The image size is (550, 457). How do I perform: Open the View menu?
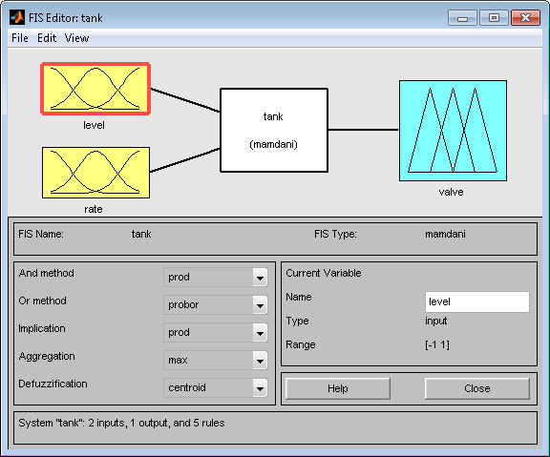[76, 38]
